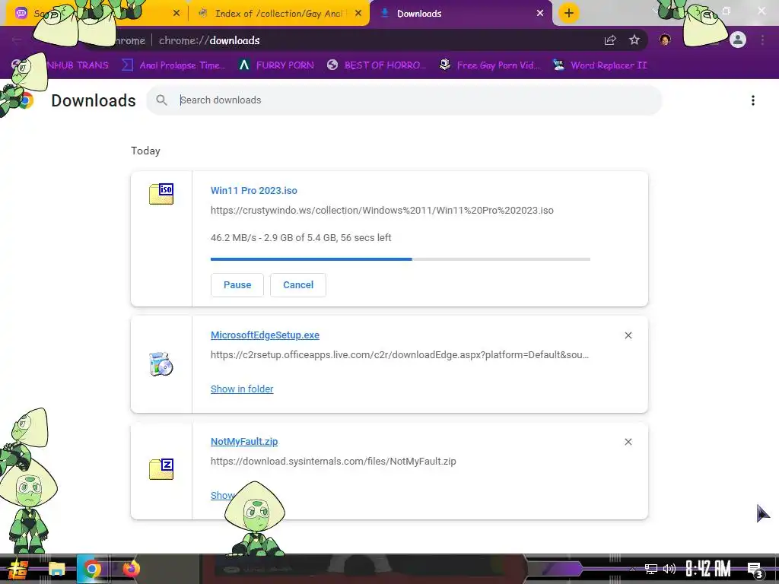Pause the Win11 Pro download
The width and height of the screenshot is (779, 584).
click(x=237, y=285)
